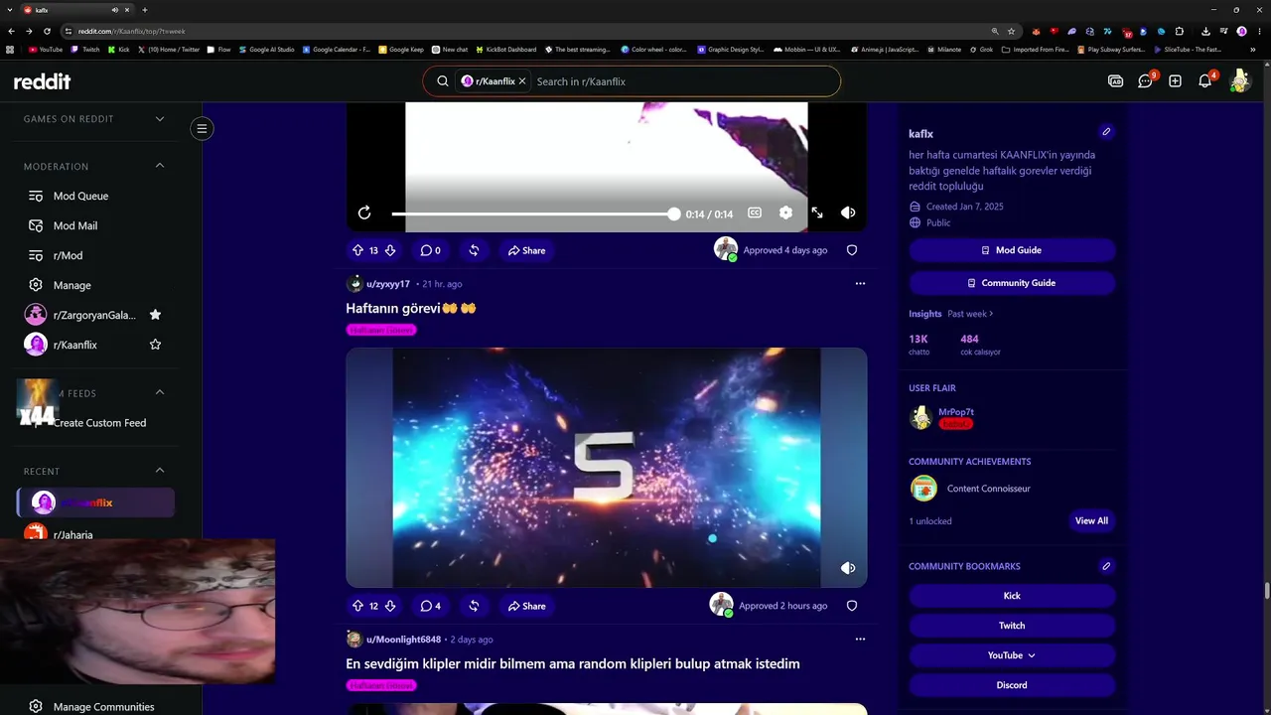Bookmark this page with the star icon
This screenshot has width=1271, height=715.
tap(1011, 31)
